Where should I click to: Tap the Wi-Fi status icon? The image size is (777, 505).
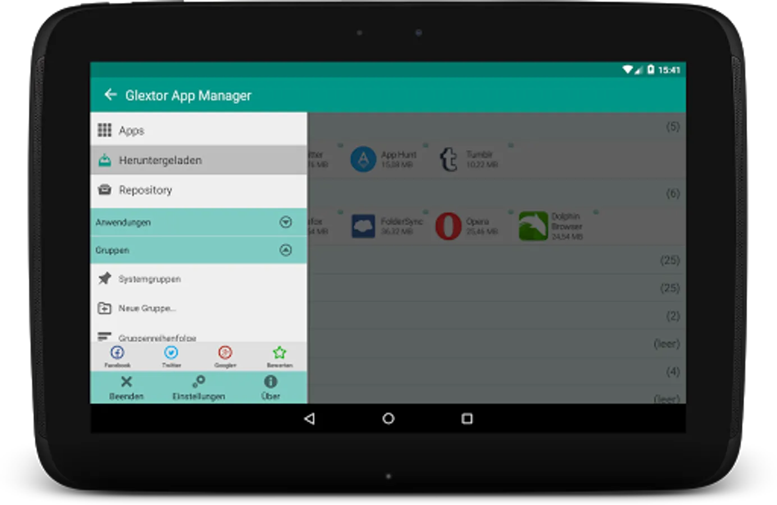tap(628, 70)
